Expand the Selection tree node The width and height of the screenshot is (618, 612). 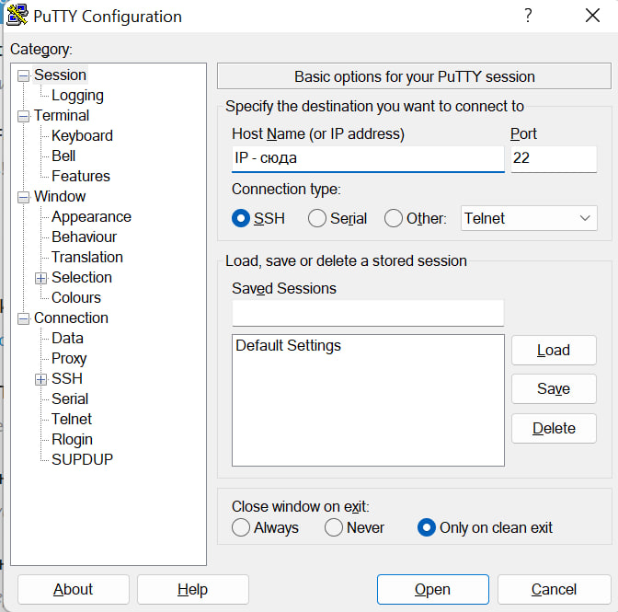coord(40,278)
